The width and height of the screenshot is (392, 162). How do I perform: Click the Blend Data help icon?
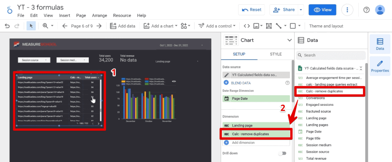287,83
